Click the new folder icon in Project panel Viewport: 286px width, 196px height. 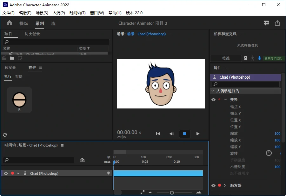pyautogui.click(x=12, y=58)
